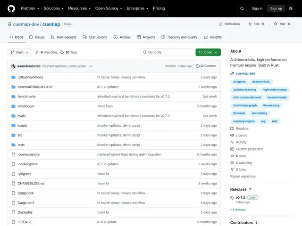The image size is (302, 226).
Task: Switch to the Insights tab
Action: coord(213,37)
